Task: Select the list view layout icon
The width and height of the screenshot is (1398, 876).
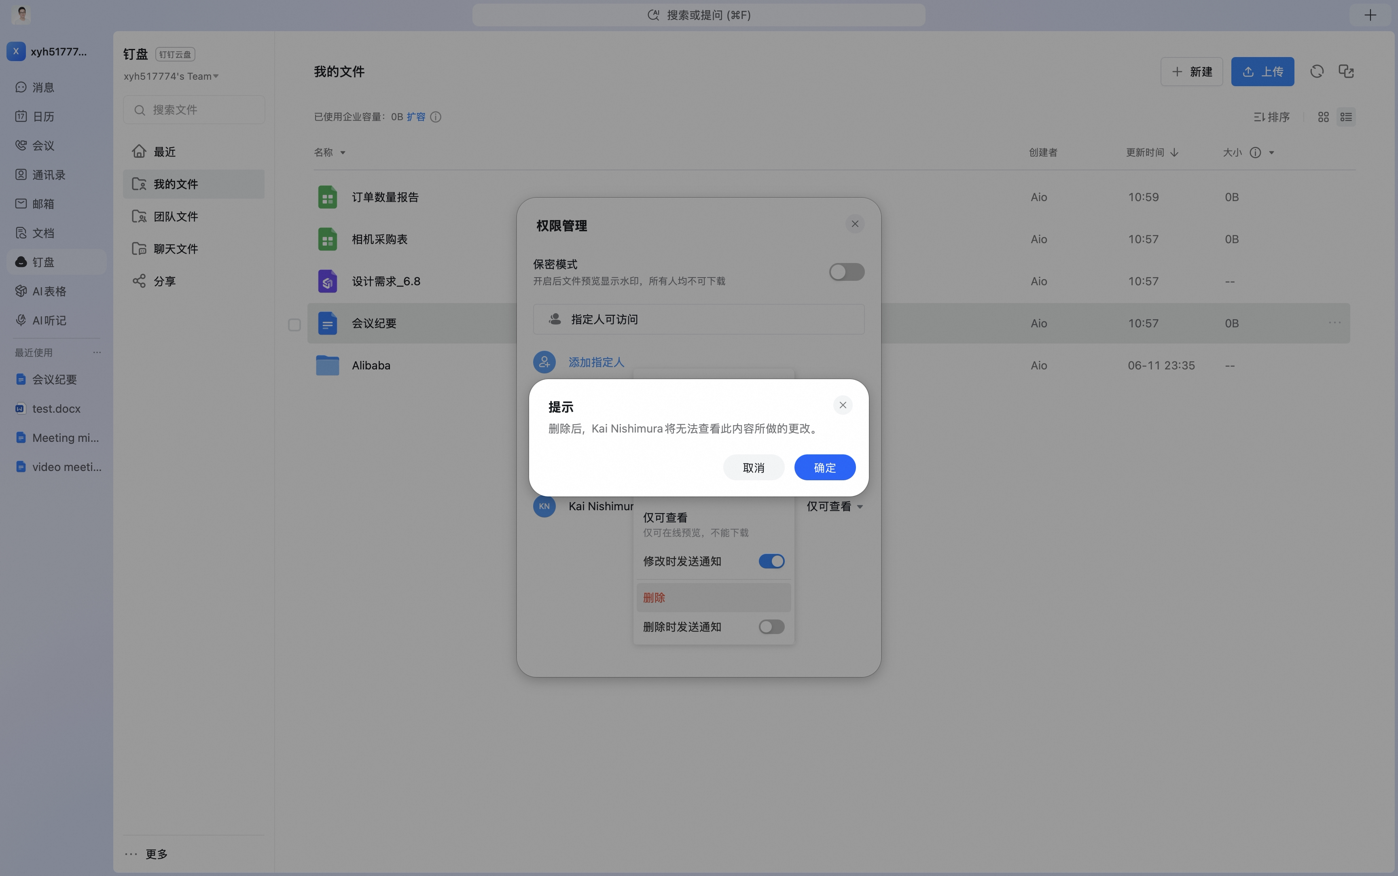Action: tap(1347, 117)
